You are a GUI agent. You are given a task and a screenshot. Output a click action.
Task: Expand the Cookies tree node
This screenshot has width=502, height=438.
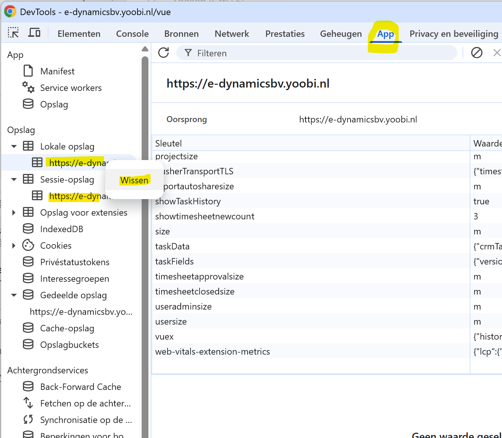pyautogui.click(x=14, y=246)
